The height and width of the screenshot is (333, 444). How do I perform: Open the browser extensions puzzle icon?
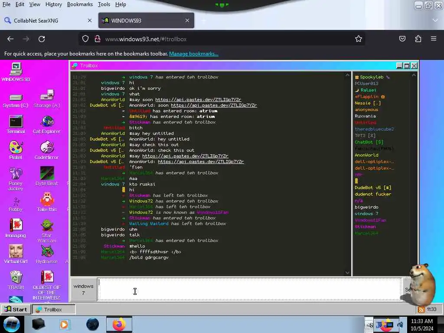point(418,39)
